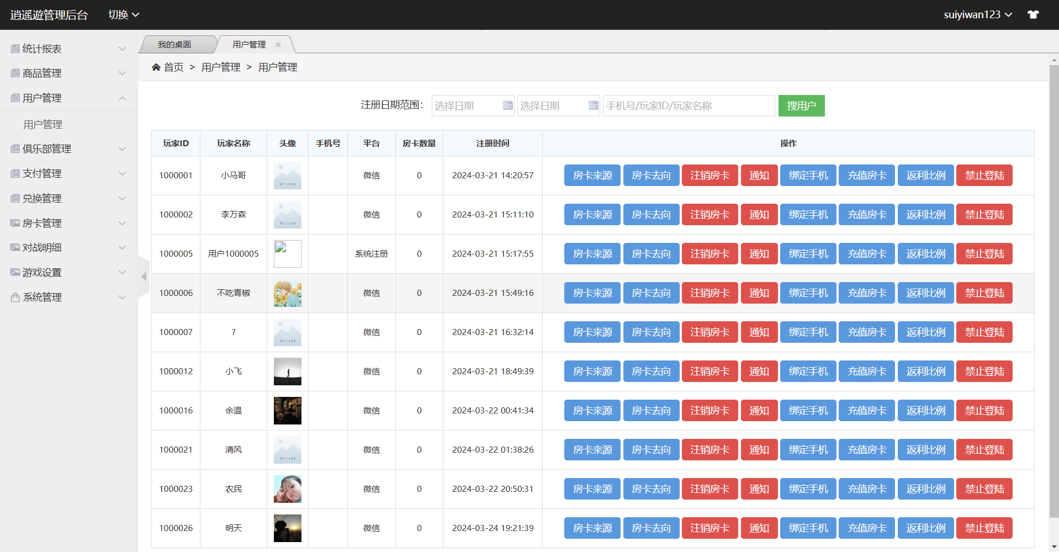The height and width of the screenshot is (552, 1059).
Task: Click the 统计报表 sidebar icon
Action: point(15,49)
